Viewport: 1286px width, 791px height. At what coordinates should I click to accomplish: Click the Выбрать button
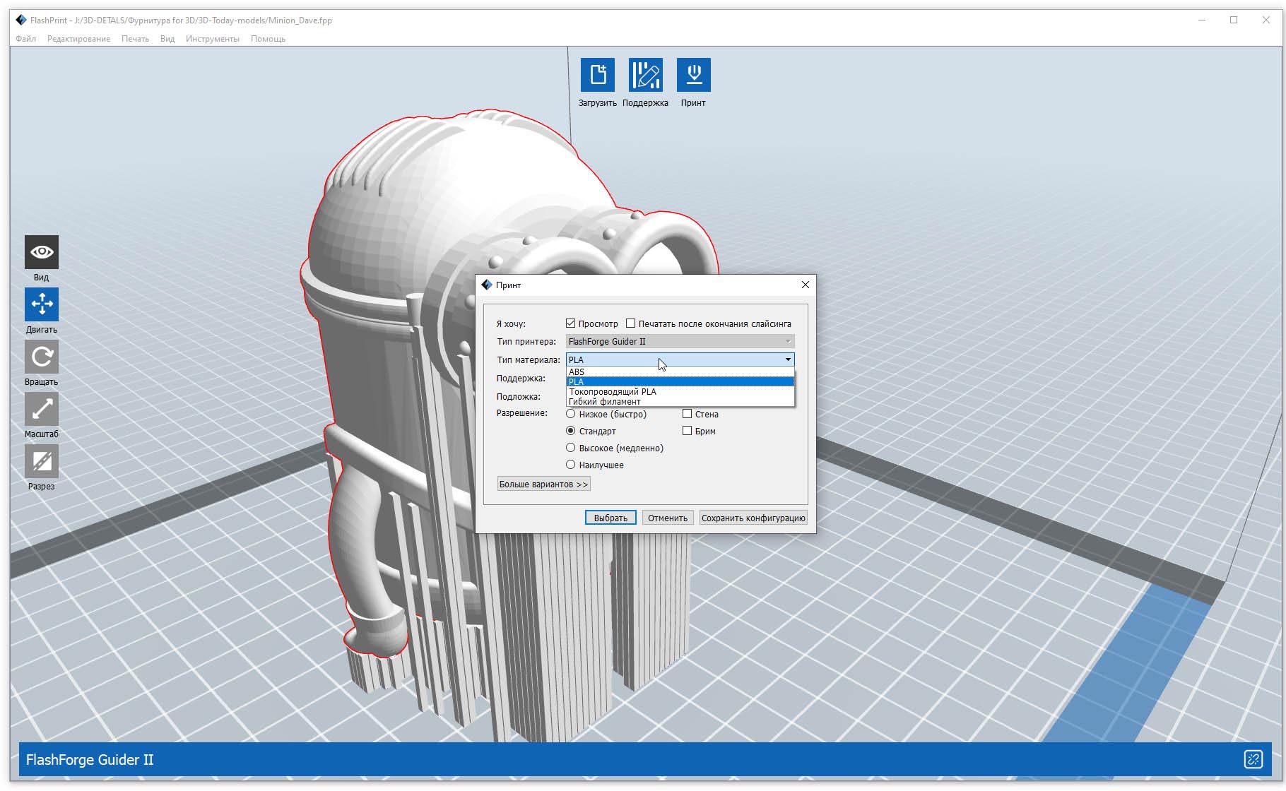pyautogui.click(x=610, y=518)
